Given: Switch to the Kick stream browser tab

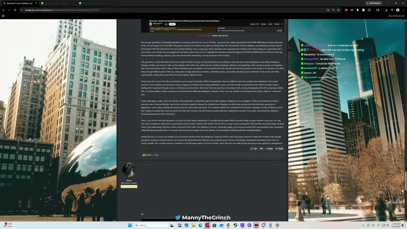Looking at the screenshot, I should 58,3.
